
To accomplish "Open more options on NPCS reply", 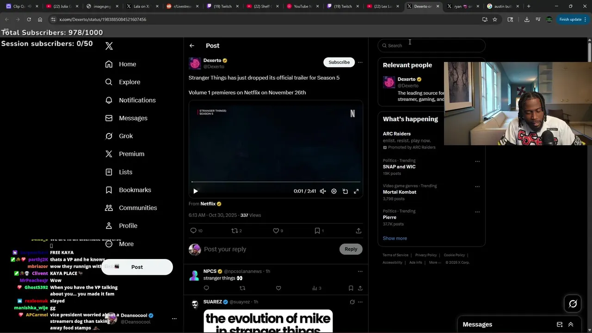I will point(360,271).
